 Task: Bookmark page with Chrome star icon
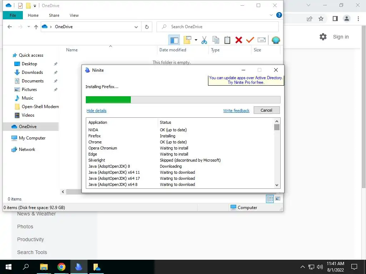tap(321, 19)
